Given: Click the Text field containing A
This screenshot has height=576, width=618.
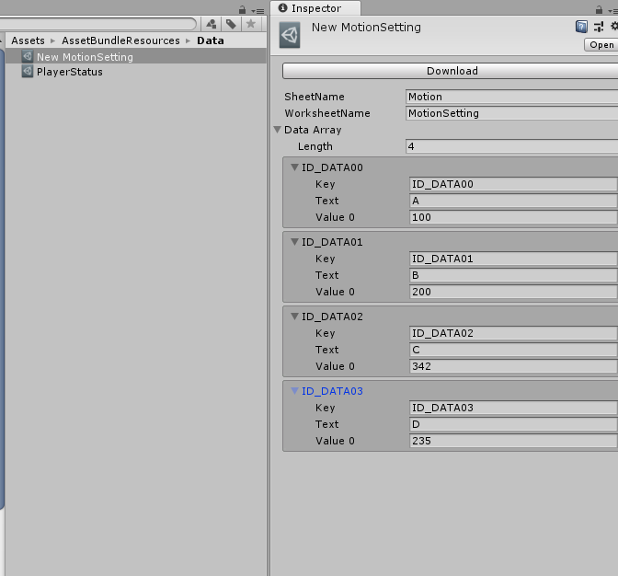Looking at the screenshot, I should coord(513,201).
